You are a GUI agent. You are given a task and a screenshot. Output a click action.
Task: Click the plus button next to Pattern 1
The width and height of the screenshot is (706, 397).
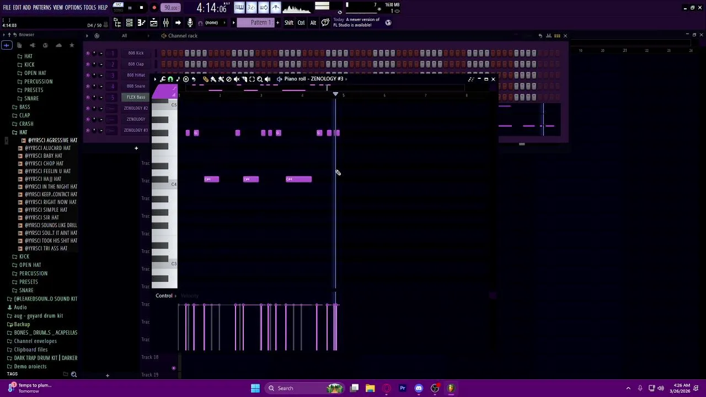point(277,23)
